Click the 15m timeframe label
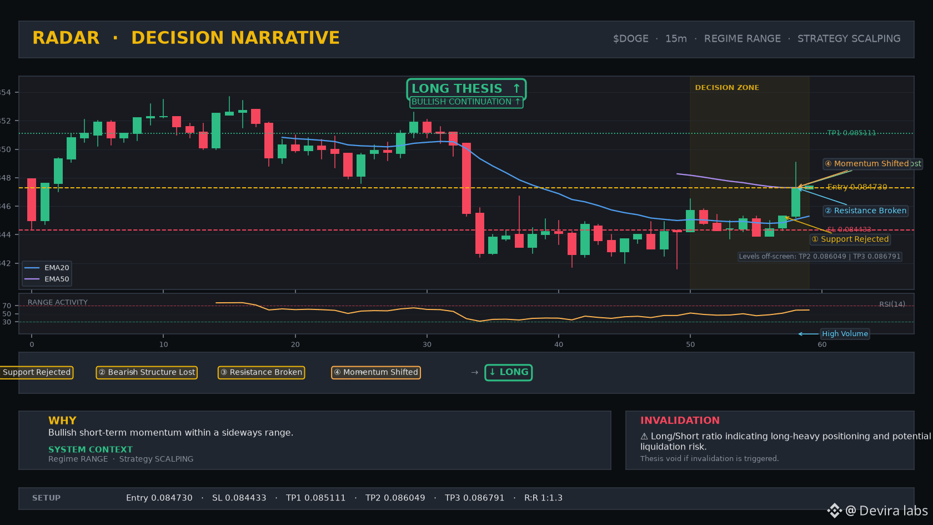Viewport: 933px width, 525px height. click(x=676, y=38)
